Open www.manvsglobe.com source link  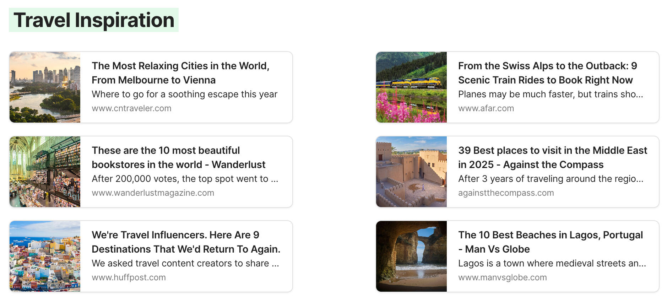click(502, 277)
